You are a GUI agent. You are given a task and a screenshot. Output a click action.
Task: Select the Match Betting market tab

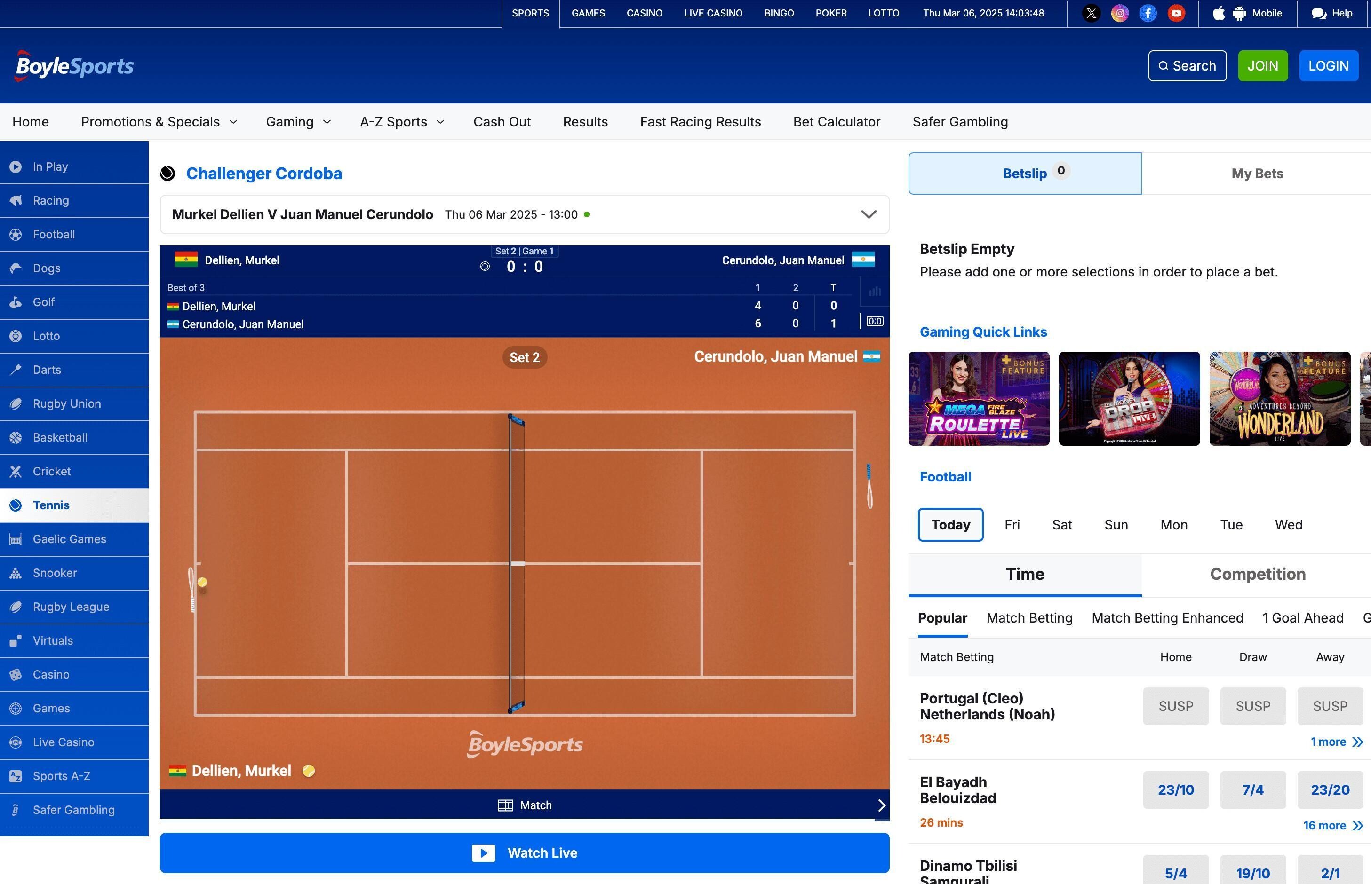[1029, 618]
